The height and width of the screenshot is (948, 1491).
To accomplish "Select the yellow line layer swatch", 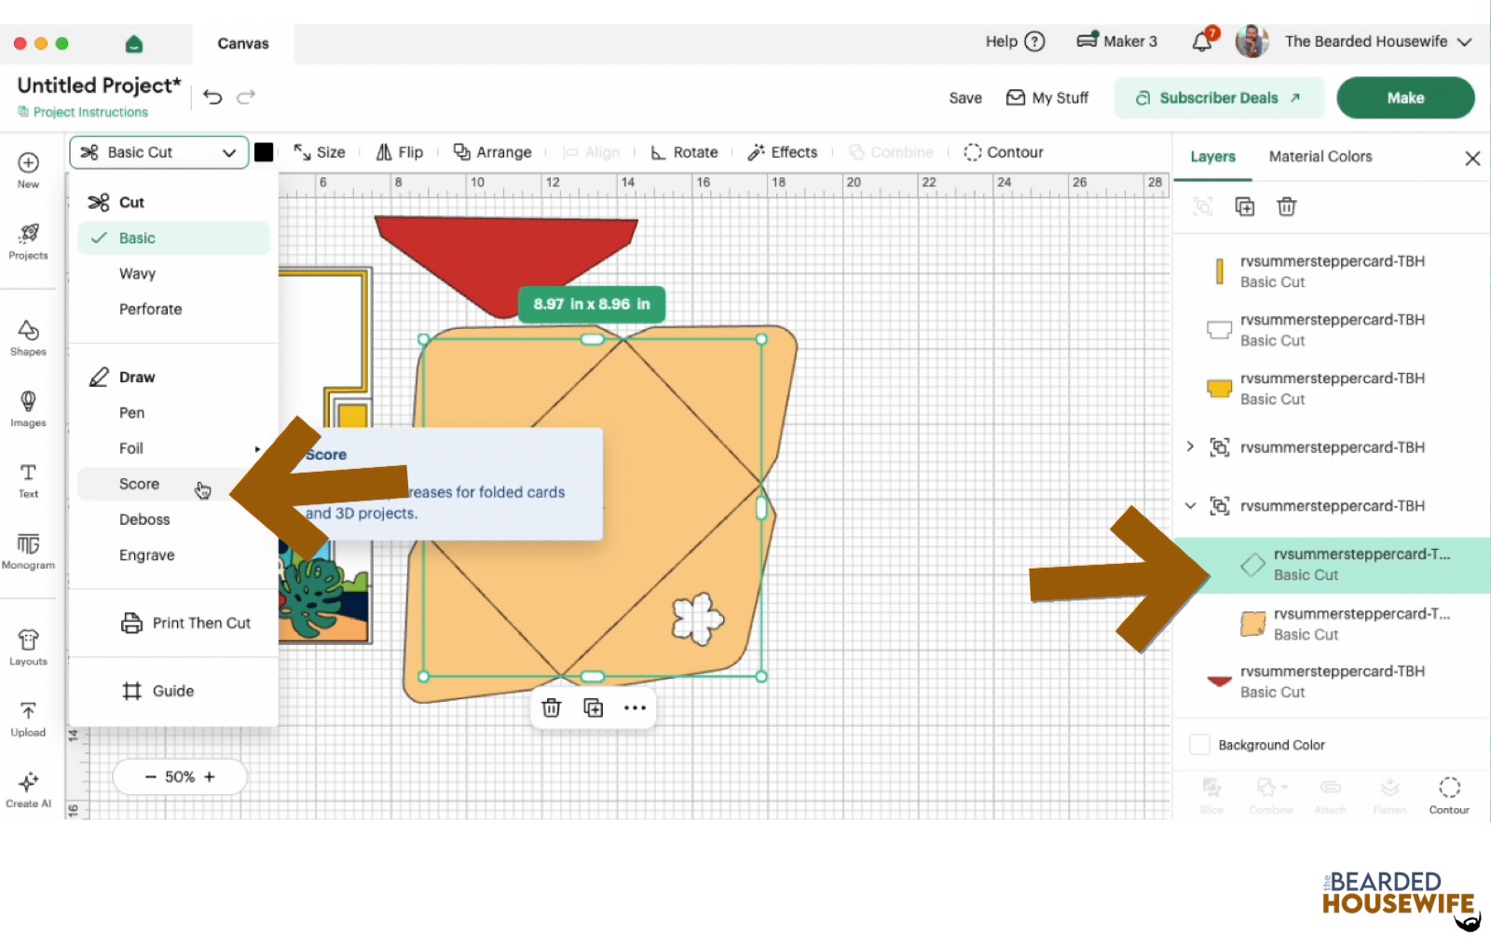I will point(1219,271).
